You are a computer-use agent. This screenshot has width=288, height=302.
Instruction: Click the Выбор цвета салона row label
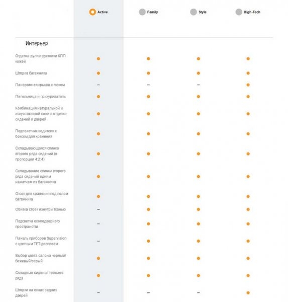[41, 258]
